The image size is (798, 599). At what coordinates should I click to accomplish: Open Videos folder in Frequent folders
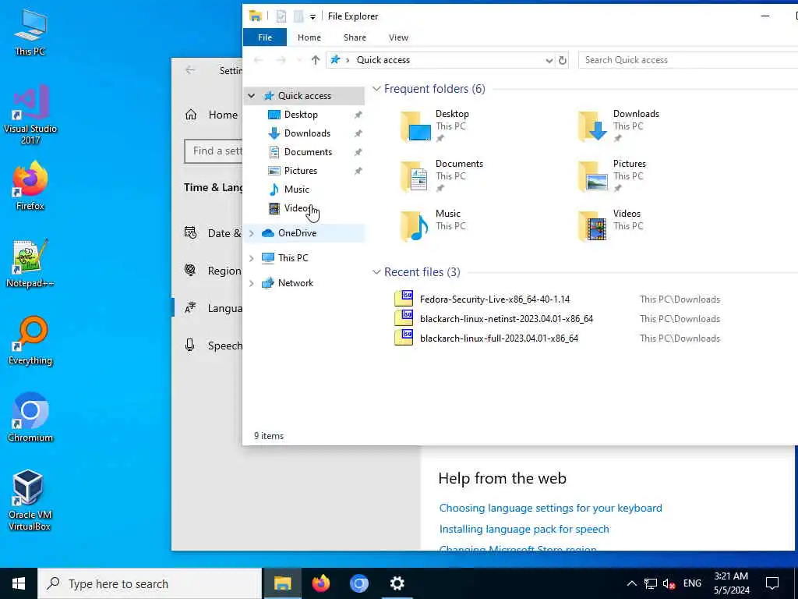pyautogui.click(x=609, y=225)
